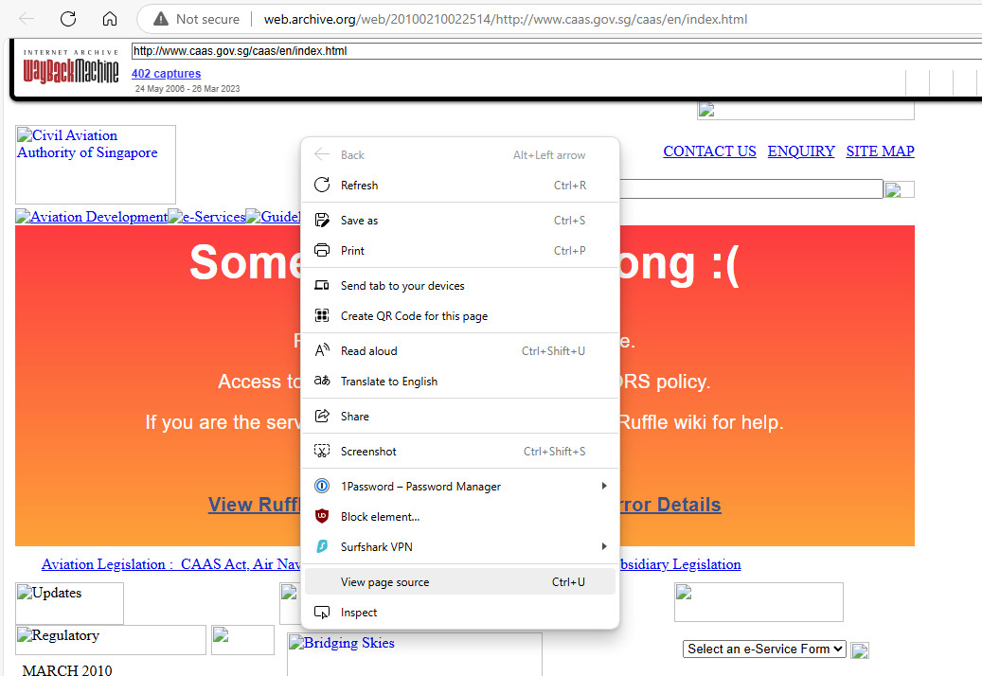Open the Select an e-Service Form dropdown
Screen dimensions: 982x676
coord(764,649)
